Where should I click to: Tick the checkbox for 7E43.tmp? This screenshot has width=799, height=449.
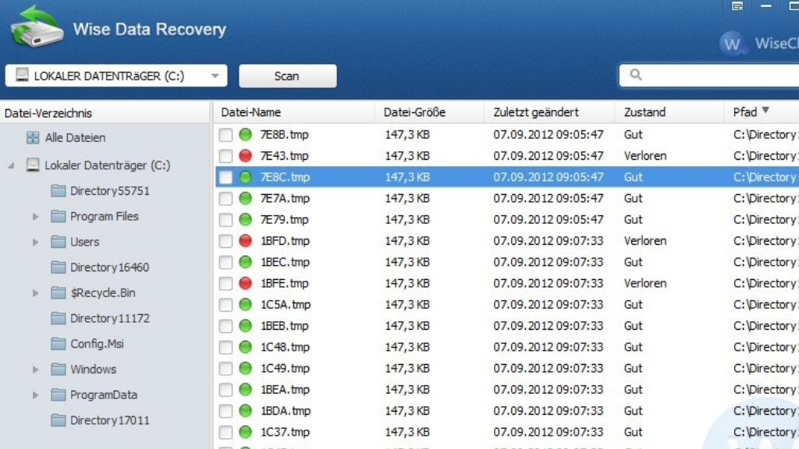[x=225, y=156]
